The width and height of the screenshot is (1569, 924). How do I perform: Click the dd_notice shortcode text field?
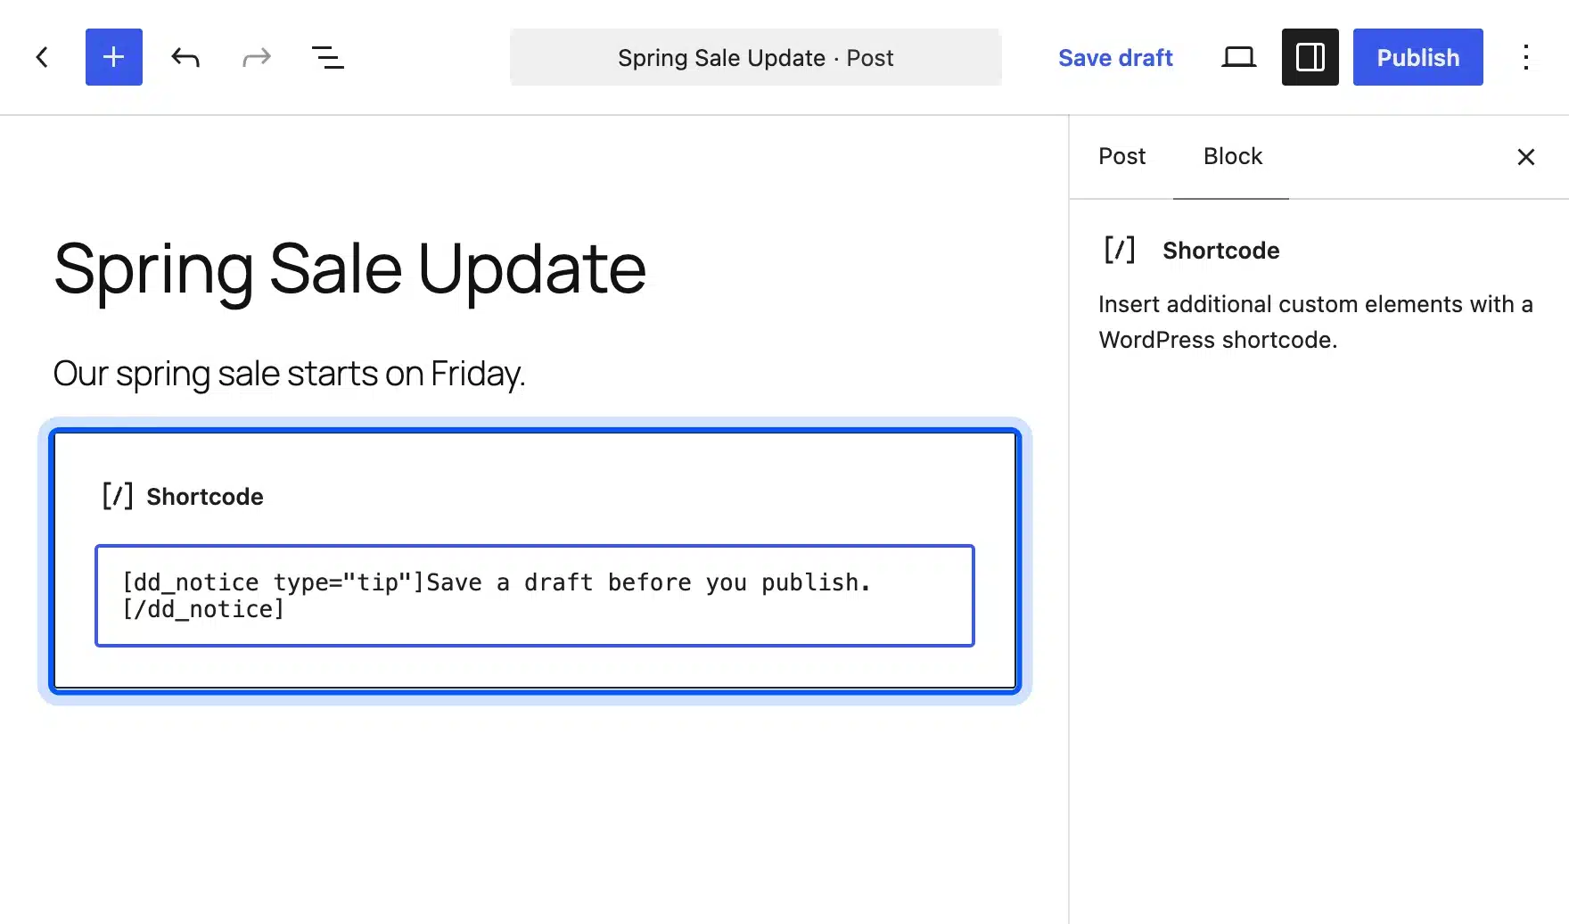tap(535, 596)
